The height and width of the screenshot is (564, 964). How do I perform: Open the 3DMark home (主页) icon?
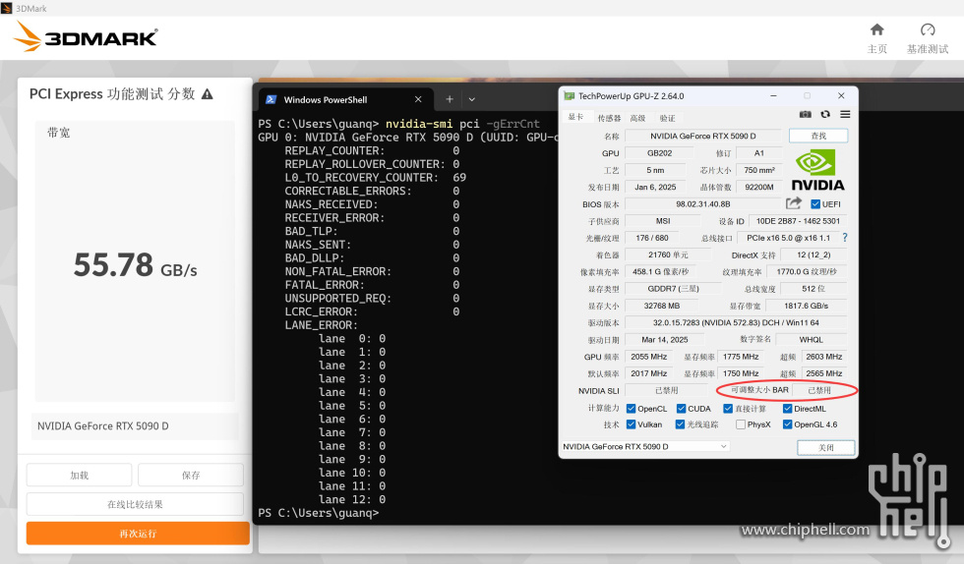click(x=876, y=29)
